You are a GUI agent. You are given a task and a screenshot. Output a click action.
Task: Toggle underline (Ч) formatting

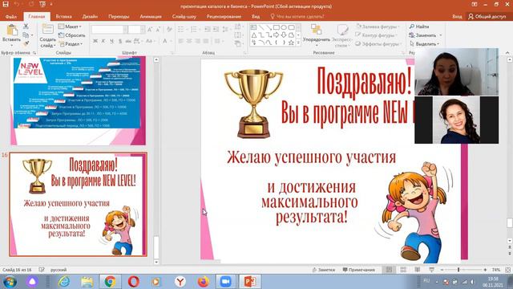(112, 41)
